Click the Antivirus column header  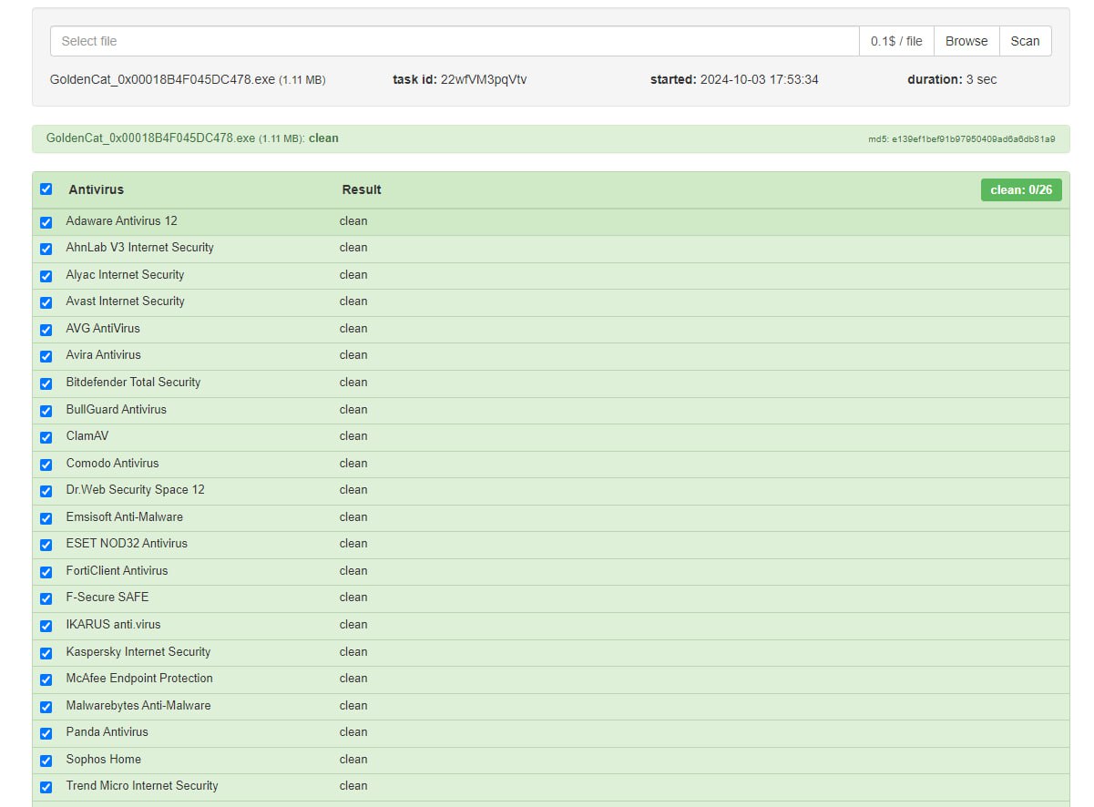click(96, 189)
